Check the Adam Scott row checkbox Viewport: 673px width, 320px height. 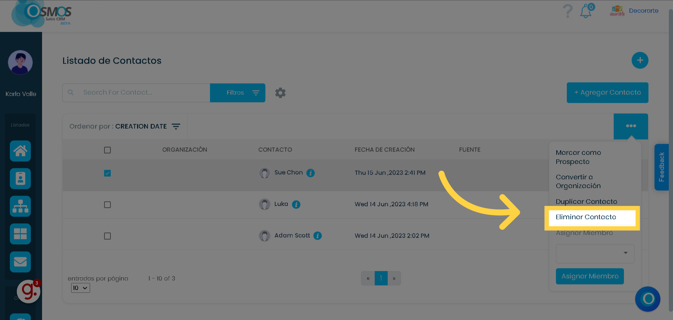coord(108,236)
